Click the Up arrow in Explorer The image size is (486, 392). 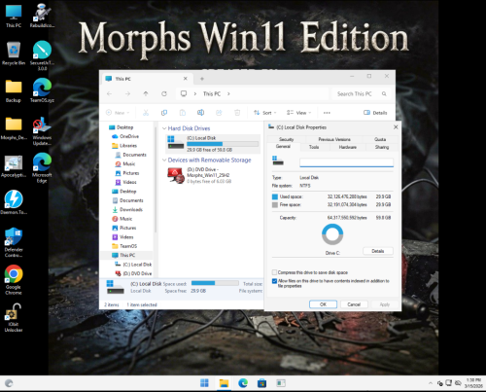point(146,93)
